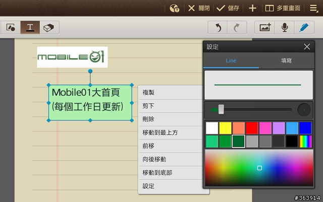Click the top-right handle of text box
Screen dimensions: 323x202
tap(132, 85)
